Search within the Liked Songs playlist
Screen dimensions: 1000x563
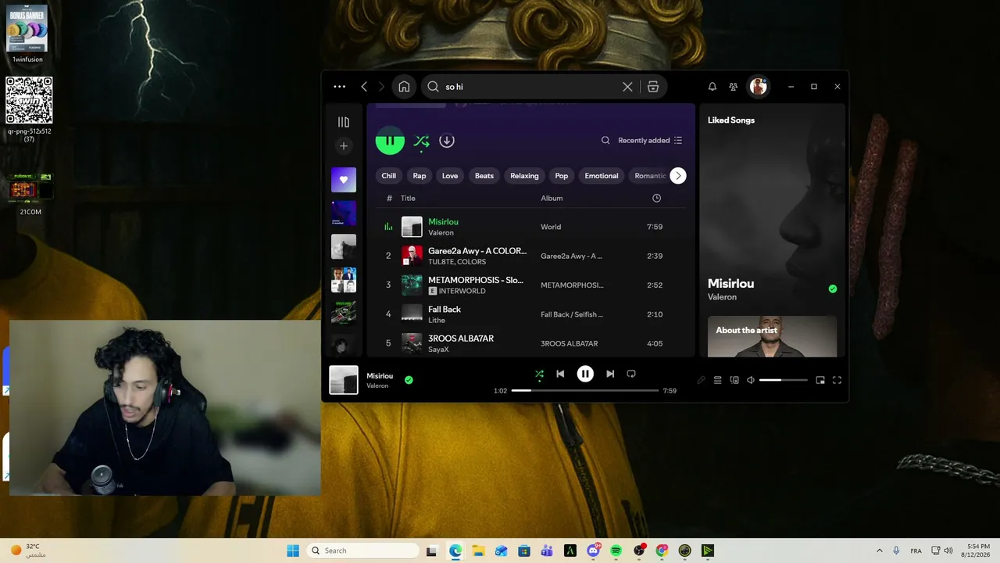pos(605,141)
